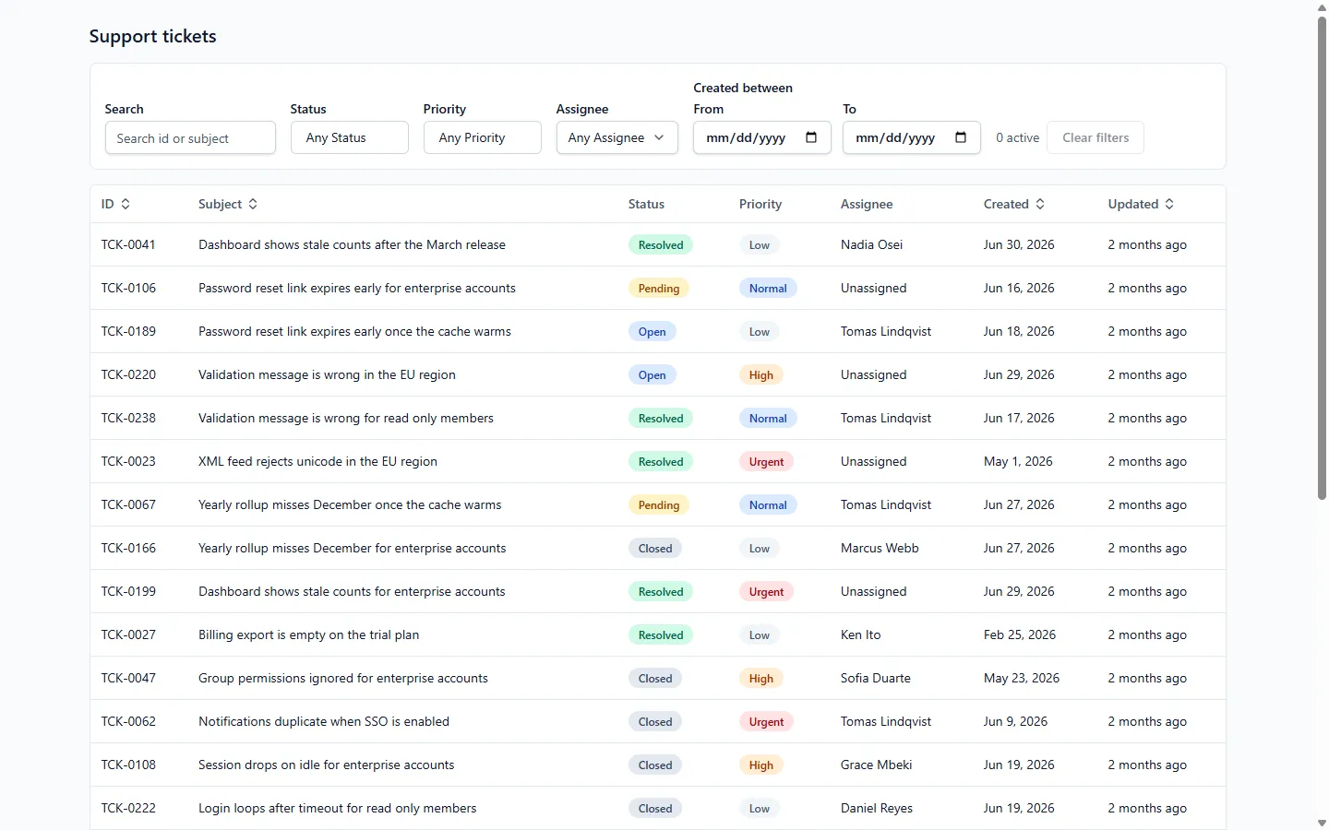Click the Tomas Lindqvist assignee on TCK-0062
This screenshot has width=1329, height=830.
[886, 721]
